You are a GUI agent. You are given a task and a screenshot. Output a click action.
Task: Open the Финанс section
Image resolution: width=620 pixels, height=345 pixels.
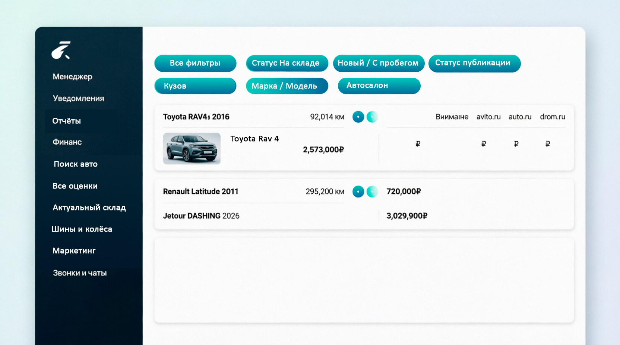click(67, 142)
